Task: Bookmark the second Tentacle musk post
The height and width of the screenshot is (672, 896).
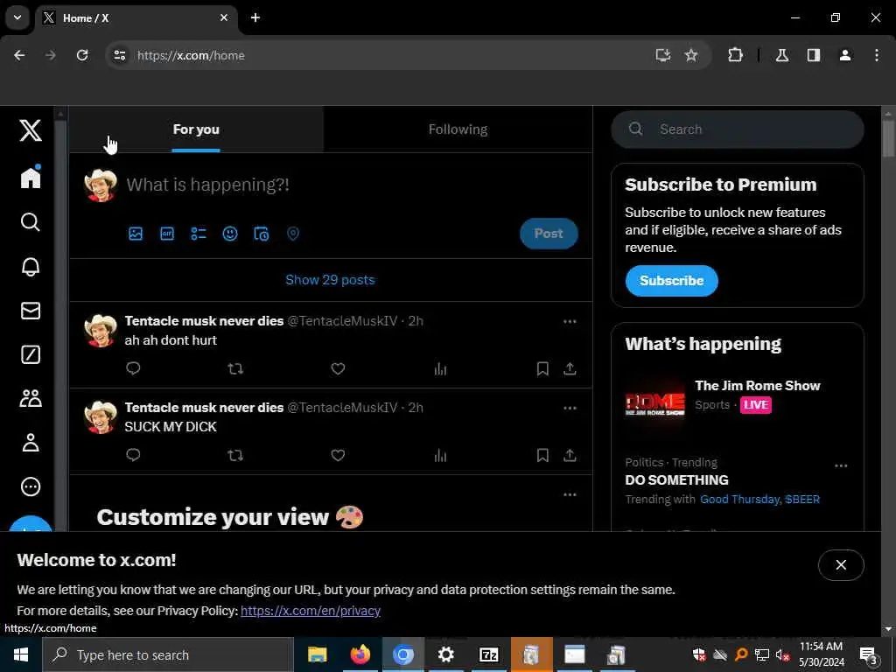Action: point(542,455)
